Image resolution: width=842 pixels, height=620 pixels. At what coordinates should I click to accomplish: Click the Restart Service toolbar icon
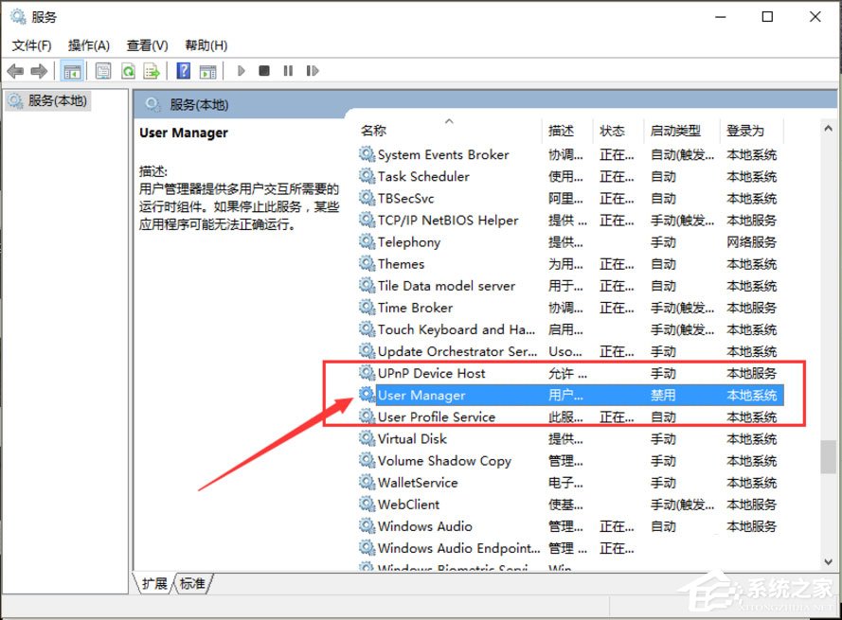click(313, 70)
